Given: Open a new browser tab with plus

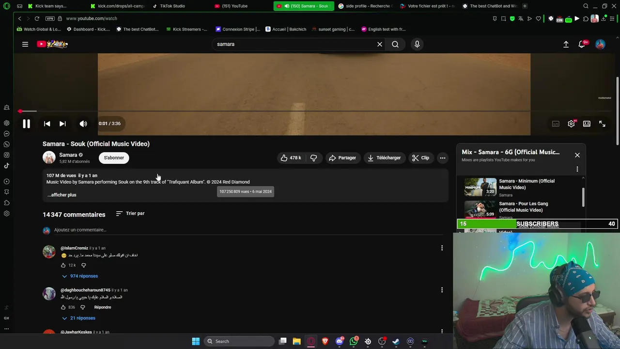Looking at the screenshot, I should pos(525,6).
